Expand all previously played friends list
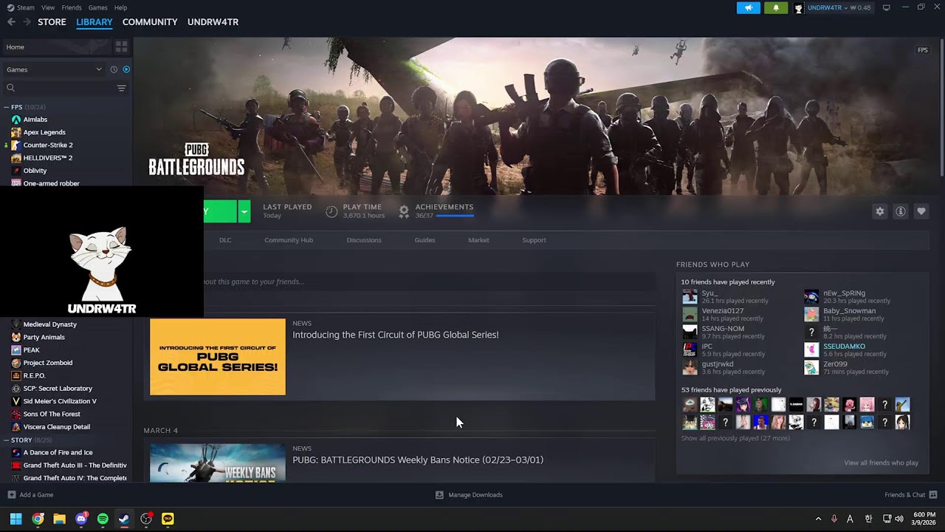 [735, 438]
